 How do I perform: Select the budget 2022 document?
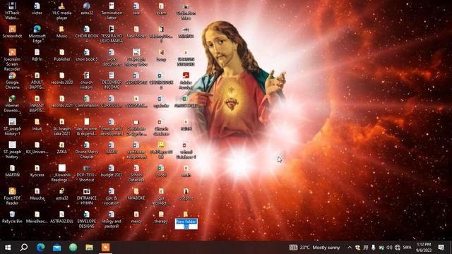112,171
